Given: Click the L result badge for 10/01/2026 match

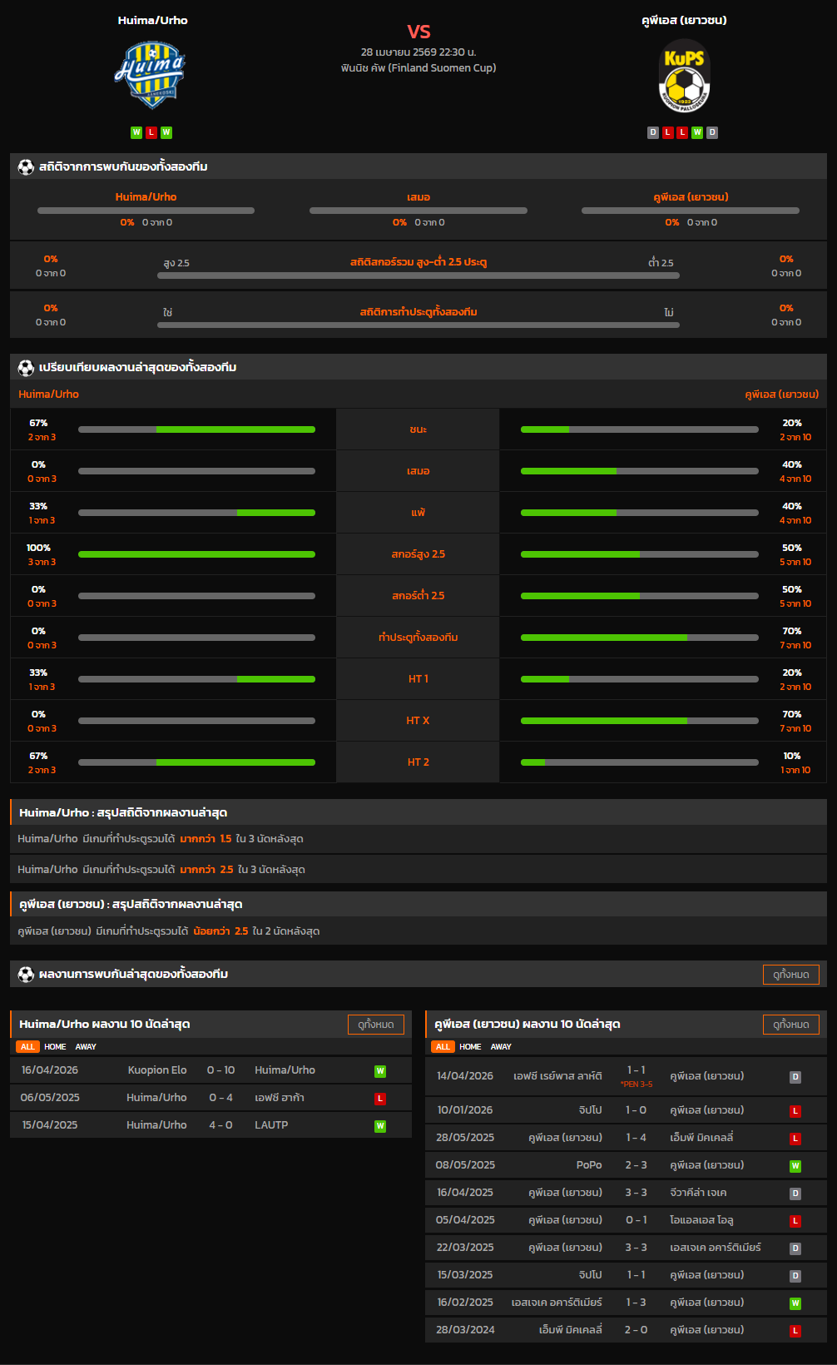Looking at the screenshot, I should [795, 1111].
